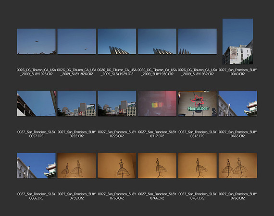274x216 pixels.
Task: Choose the San Francisco thumbnail 0057.CR2
Action: pos(37,104)
